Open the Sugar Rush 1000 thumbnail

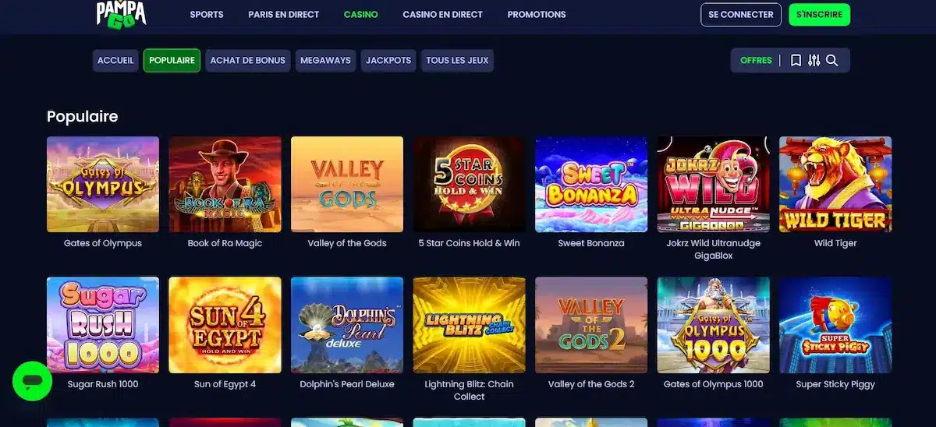click(x=103, y=325)
